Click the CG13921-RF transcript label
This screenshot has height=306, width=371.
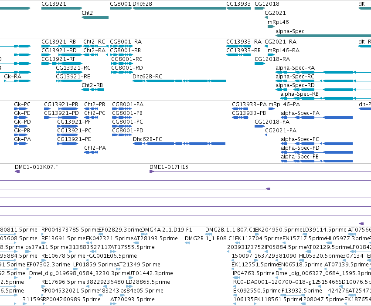[x=58, y=59]
